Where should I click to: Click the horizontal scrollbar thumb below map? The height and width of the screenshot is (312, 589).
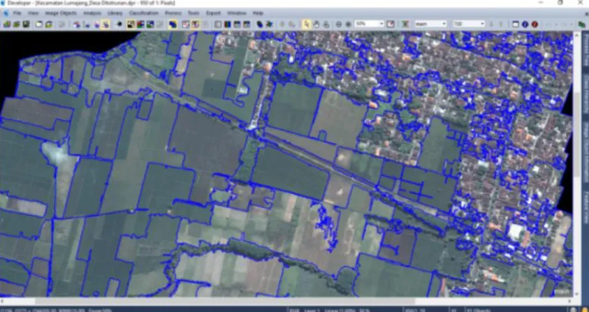(226, 301)
